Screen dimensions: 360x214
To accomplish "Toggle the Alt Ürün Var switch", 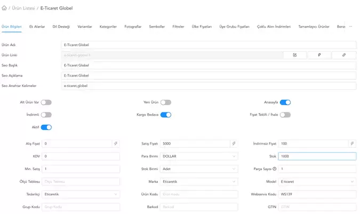I will point(46,102).
